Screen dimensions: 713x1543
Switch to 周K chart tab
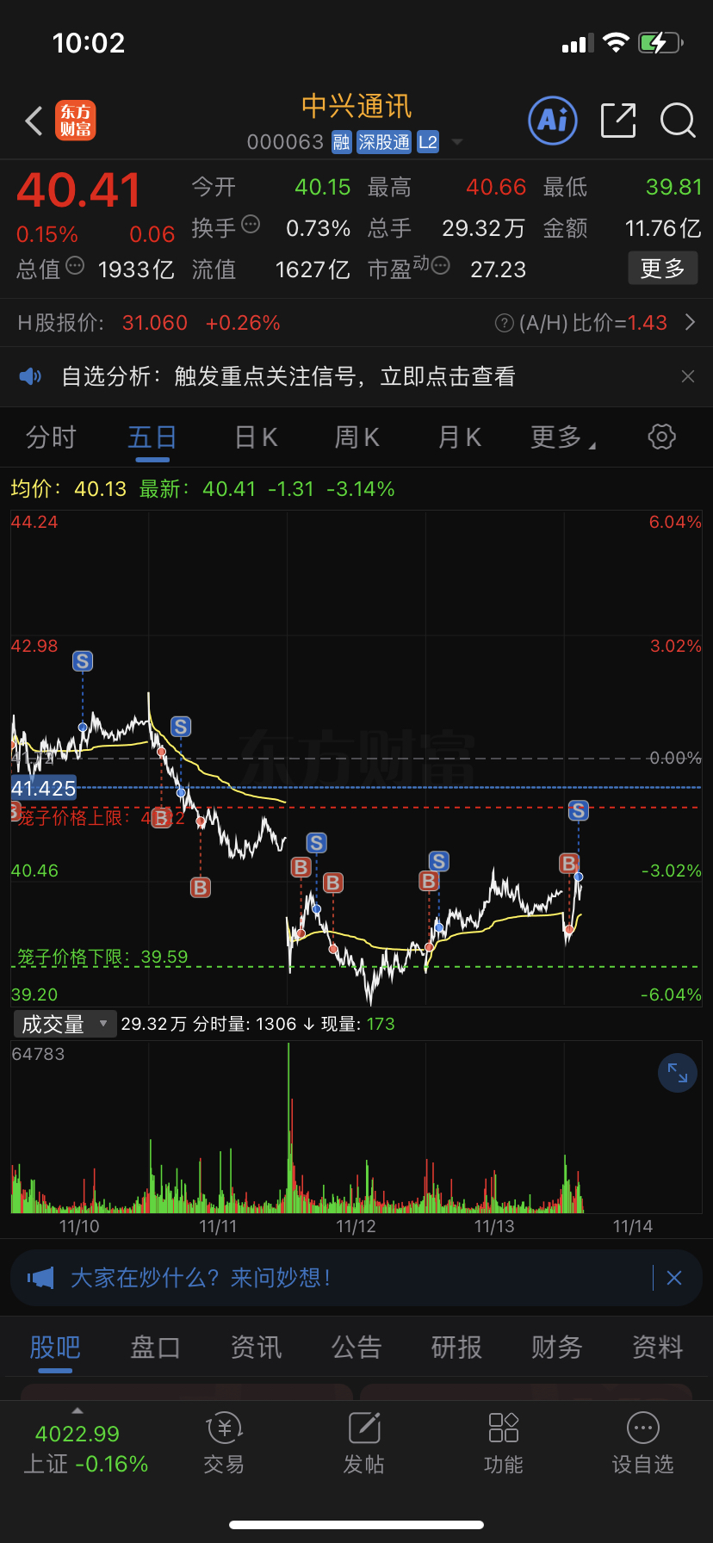tap(356, 437)
